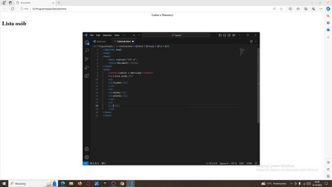Image resolution: width=332 pixels, height=187 pixels.
Task: Click unsaved dot on the Odcinek.html tab
Action: pos(133,42)
